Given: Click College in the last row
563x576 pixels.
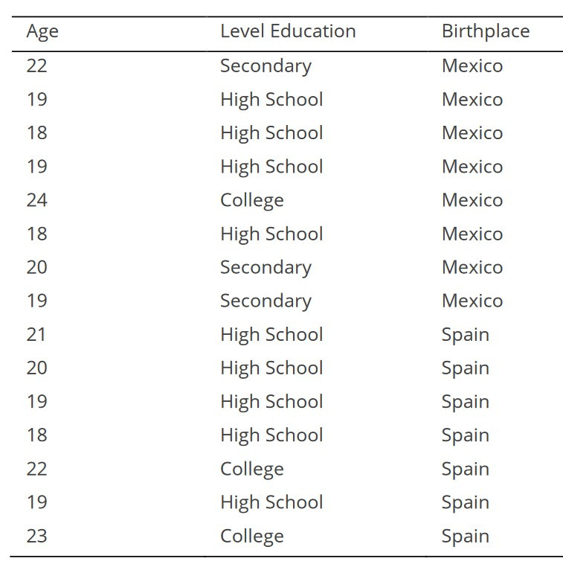Looking at the screenshot, I should (x=251, y=536).
